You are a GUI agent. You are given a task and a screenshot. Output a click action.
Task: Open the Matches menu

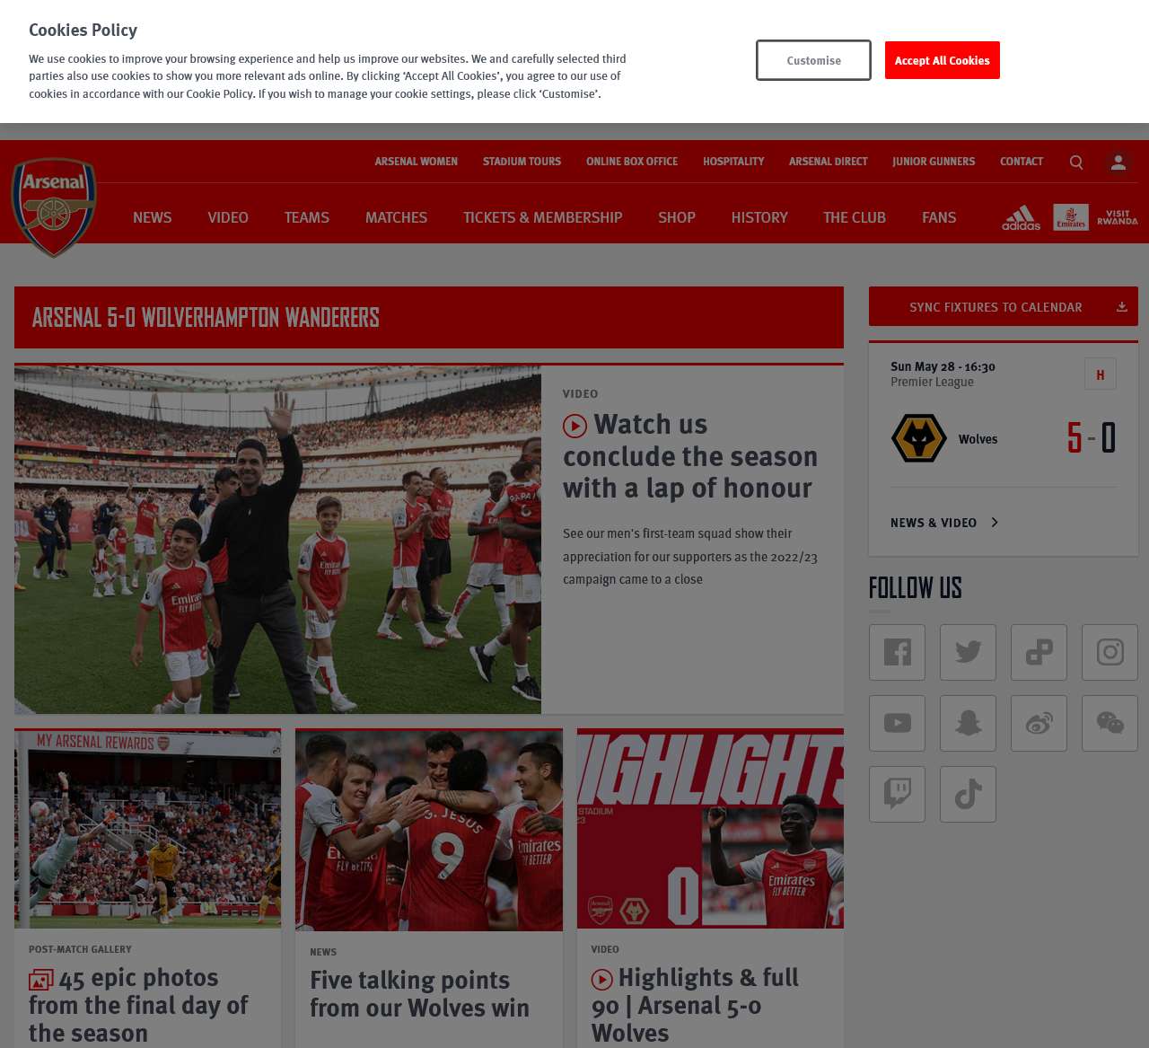tap(396, 217)
